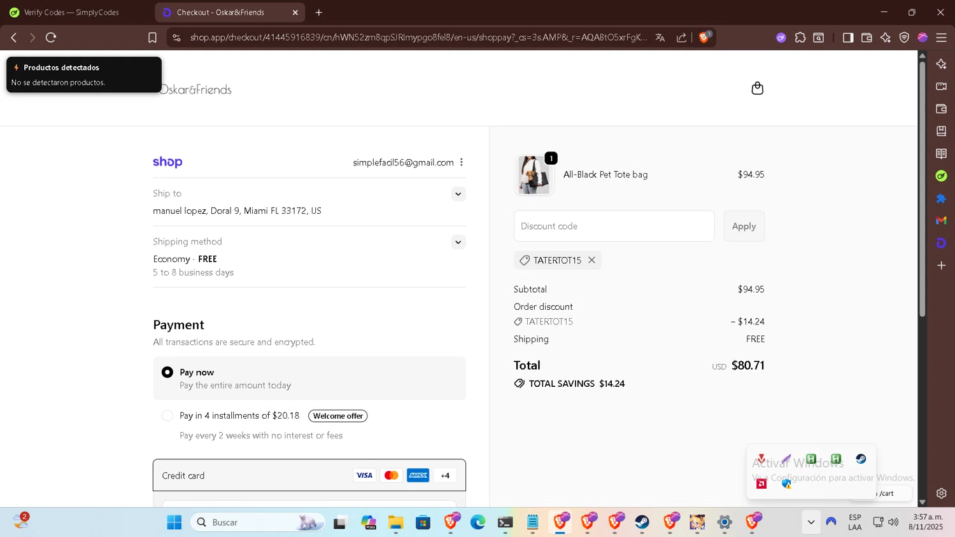Open Task View on the taskbar

(x=340, y=522)
